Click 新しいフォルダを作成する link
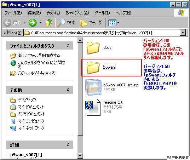Viewport: 190px width, 160px height. point(39,56)
